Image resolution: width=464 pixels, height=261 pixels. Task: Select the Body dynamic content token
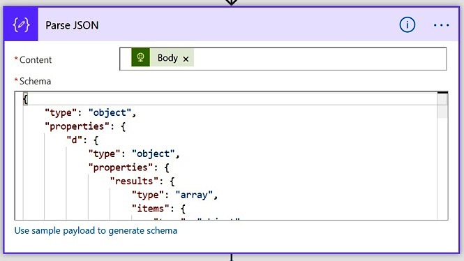tap(163, 57)
